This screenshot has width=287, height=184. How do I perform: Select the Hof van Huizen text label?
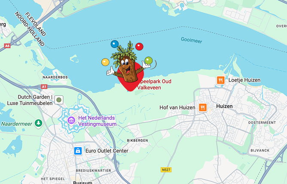(177, 107)
